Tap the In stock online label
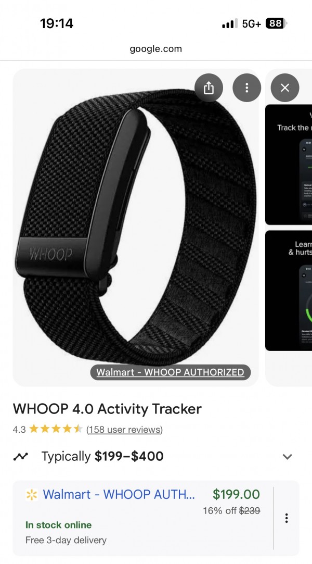The image size is (312, 564). click(59, 525)
